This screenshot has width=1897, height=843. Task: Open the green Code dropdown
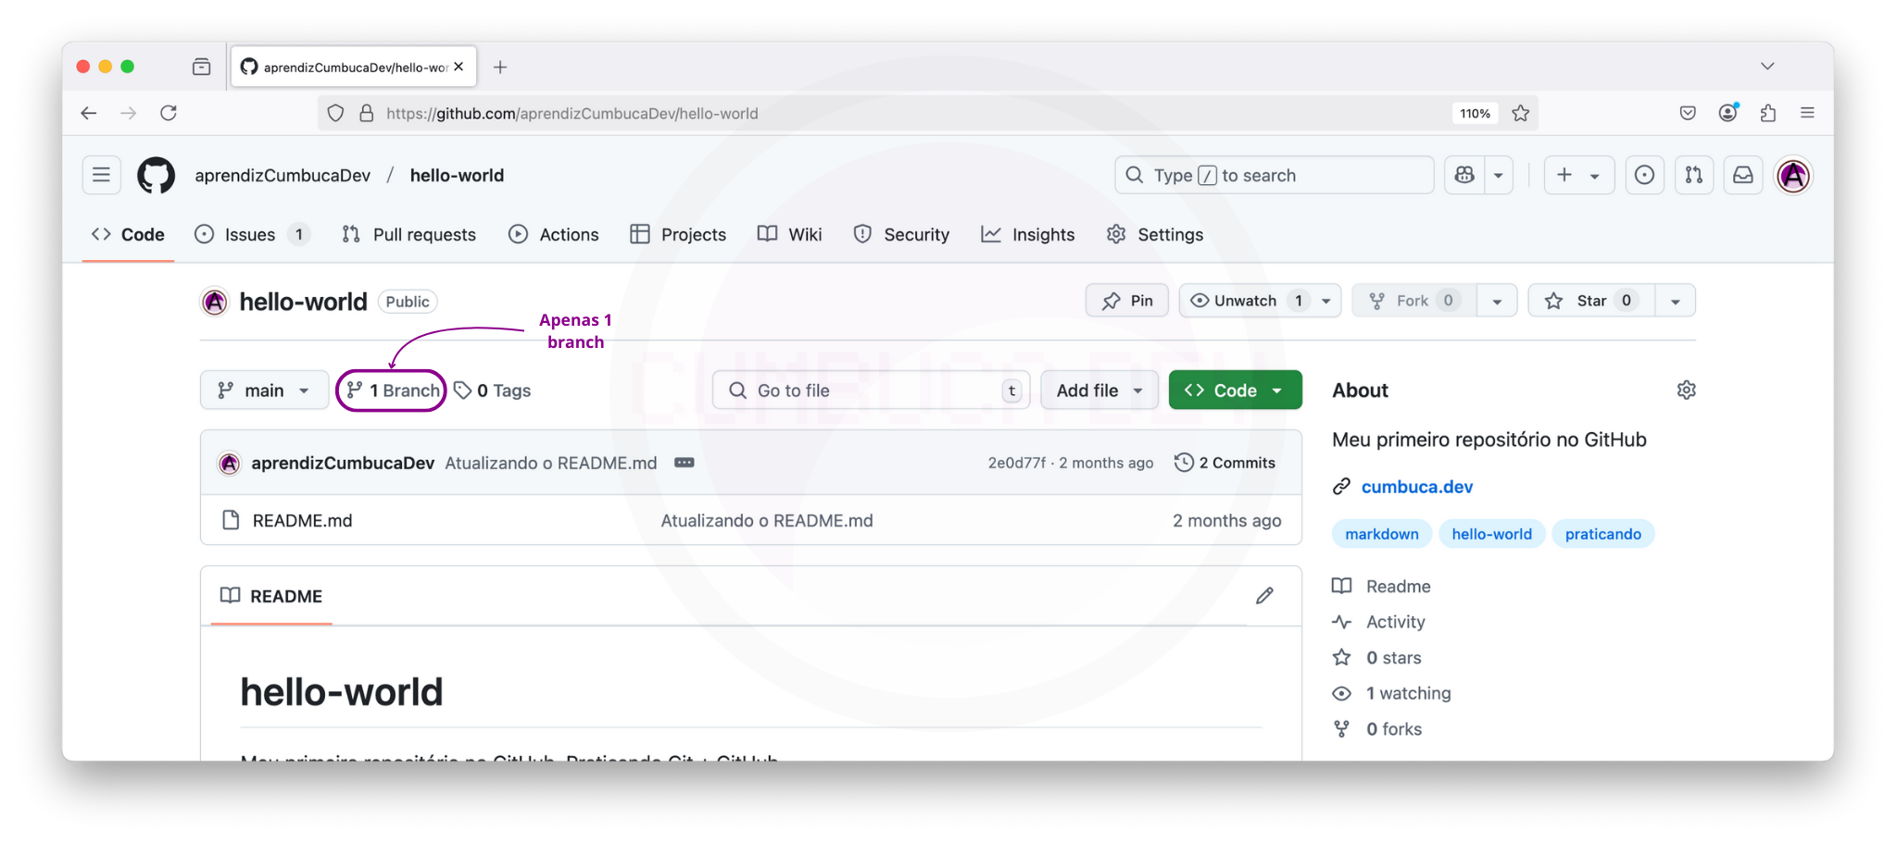click(x=1235, y=391)
